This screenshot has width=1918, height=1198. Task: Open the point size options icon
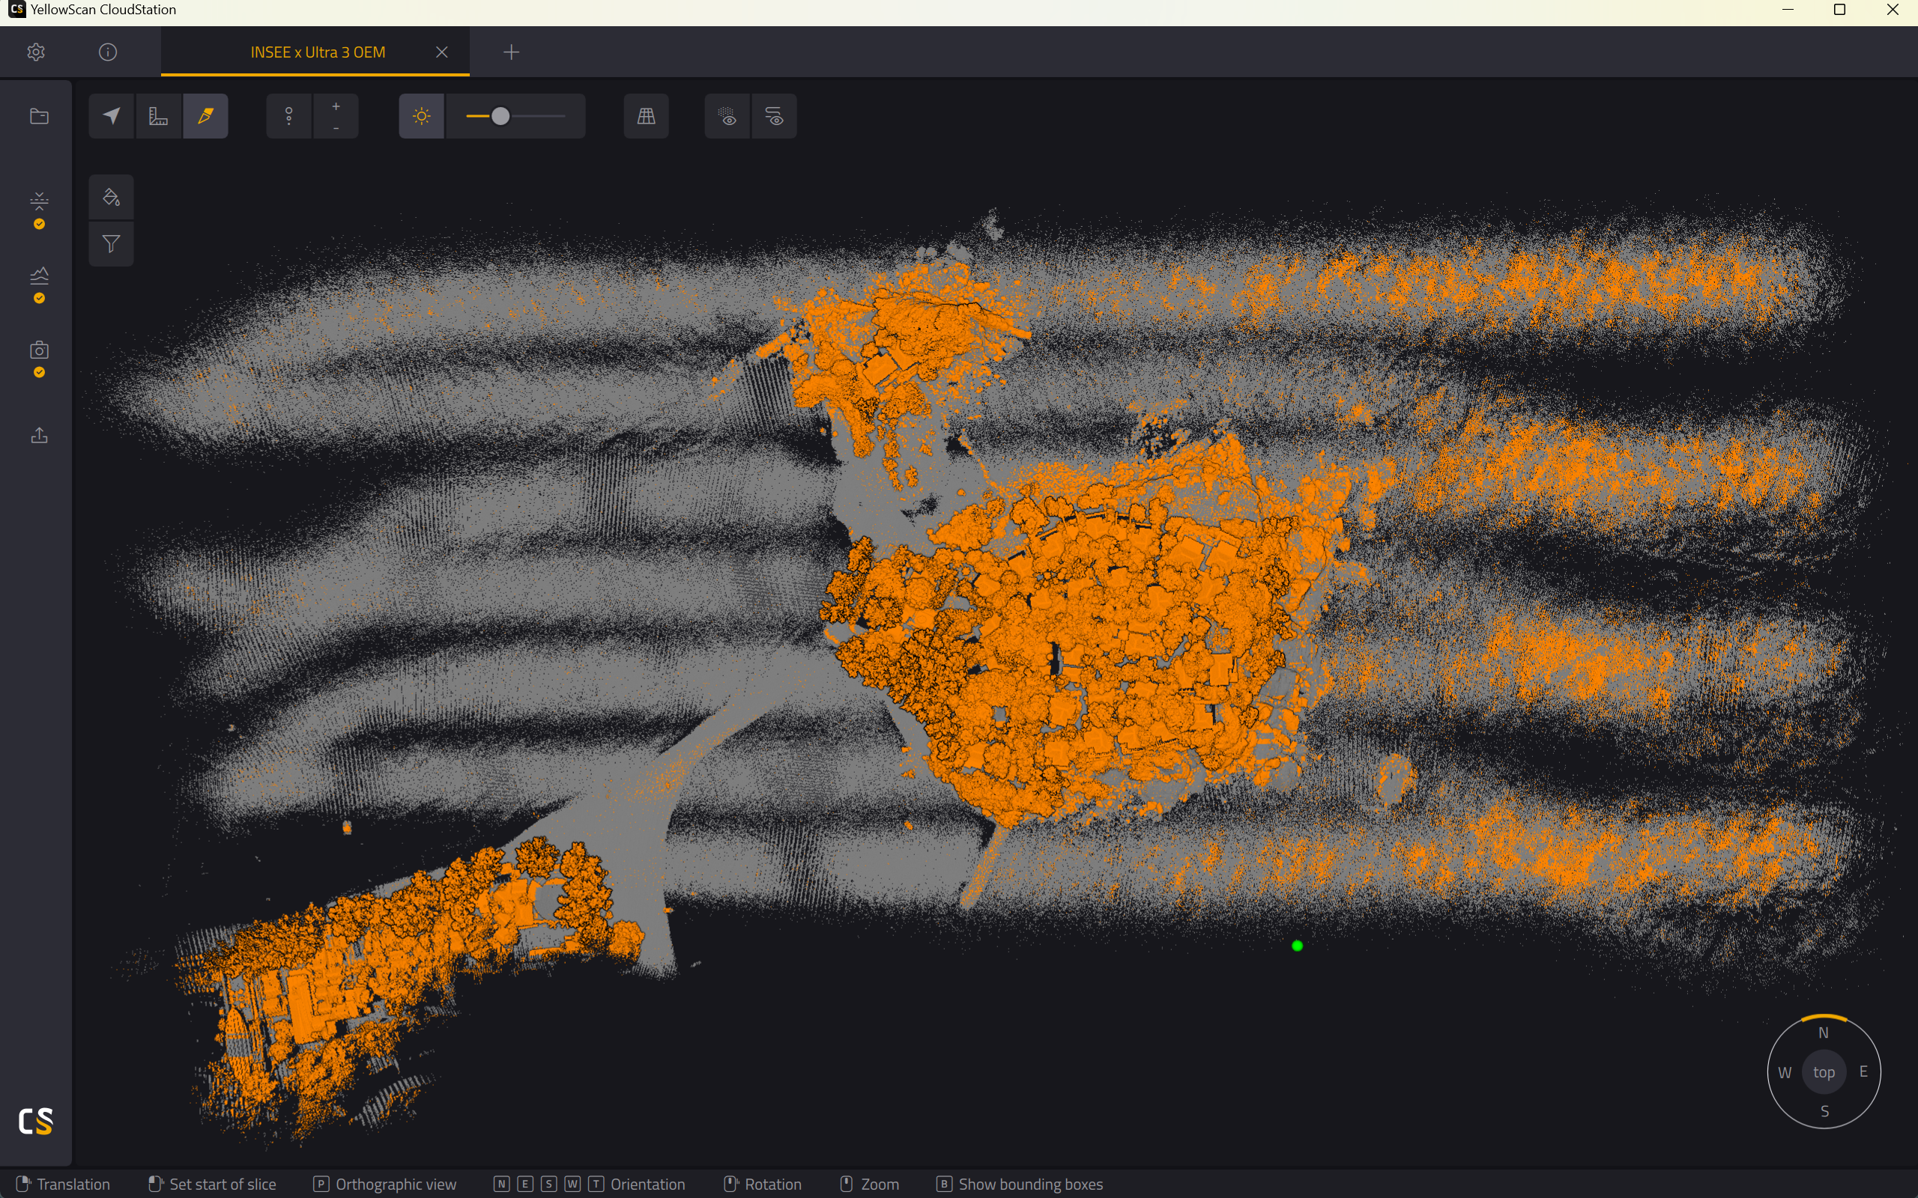coord(289,117)
